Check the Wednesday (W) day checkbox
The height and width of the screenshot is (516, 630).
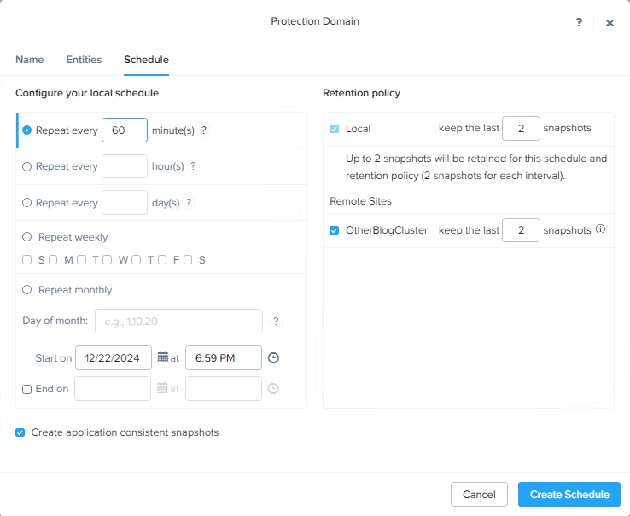[x=108, y=260]
